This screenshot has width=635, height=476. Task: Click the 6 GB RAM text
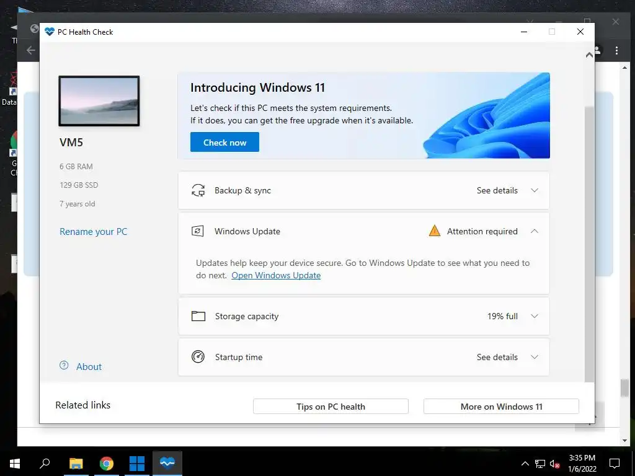click(x=76, y=166)
